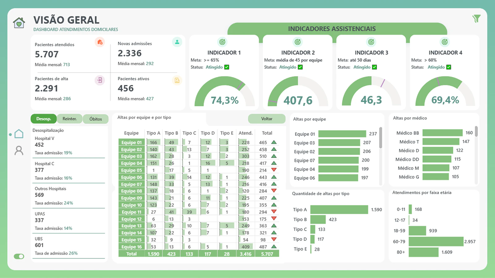The width and height of the screenshot is (495, 278).
Task: Select the Equipe 13 row label in table
Action: [131, 226]
